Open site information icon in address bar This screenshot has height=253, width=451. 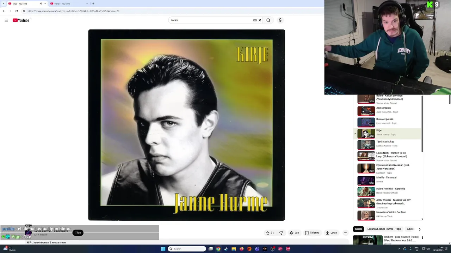(24, 11)
